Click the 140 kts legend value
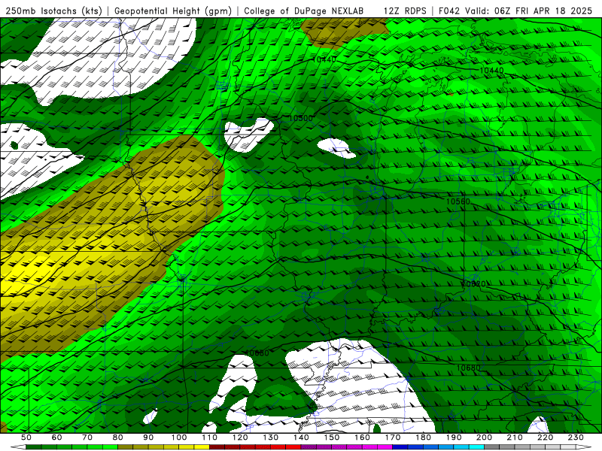602x451 pixels. [301, 437]
